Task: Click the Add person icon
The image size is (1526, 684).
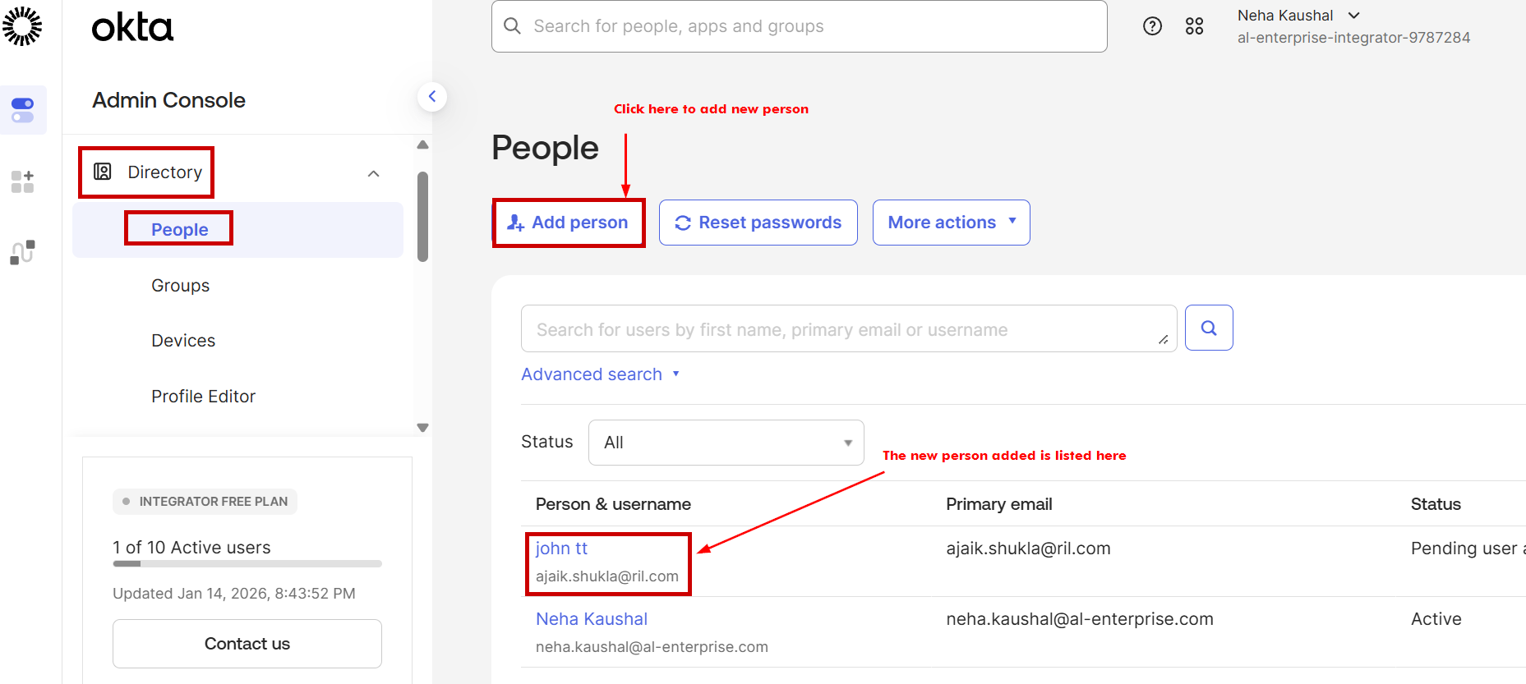Action: [515, 222]
